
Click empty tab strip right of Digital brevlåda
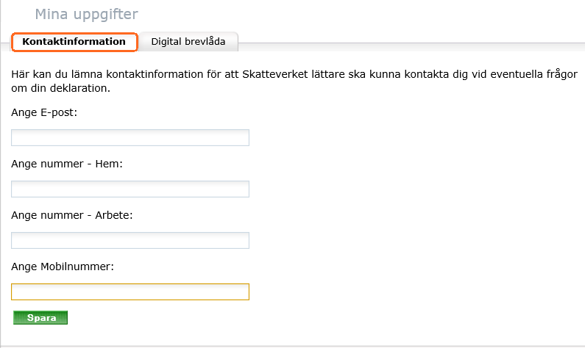[405, 42]
